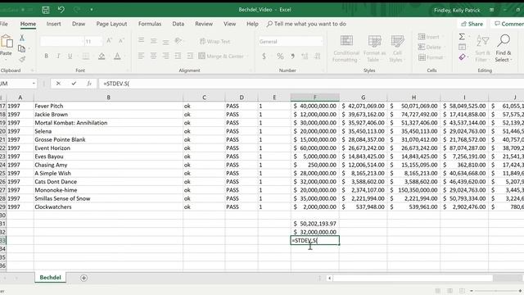This screenshot has width=524, height=295.
Task: Click the Share button
Action: point(472,24)
